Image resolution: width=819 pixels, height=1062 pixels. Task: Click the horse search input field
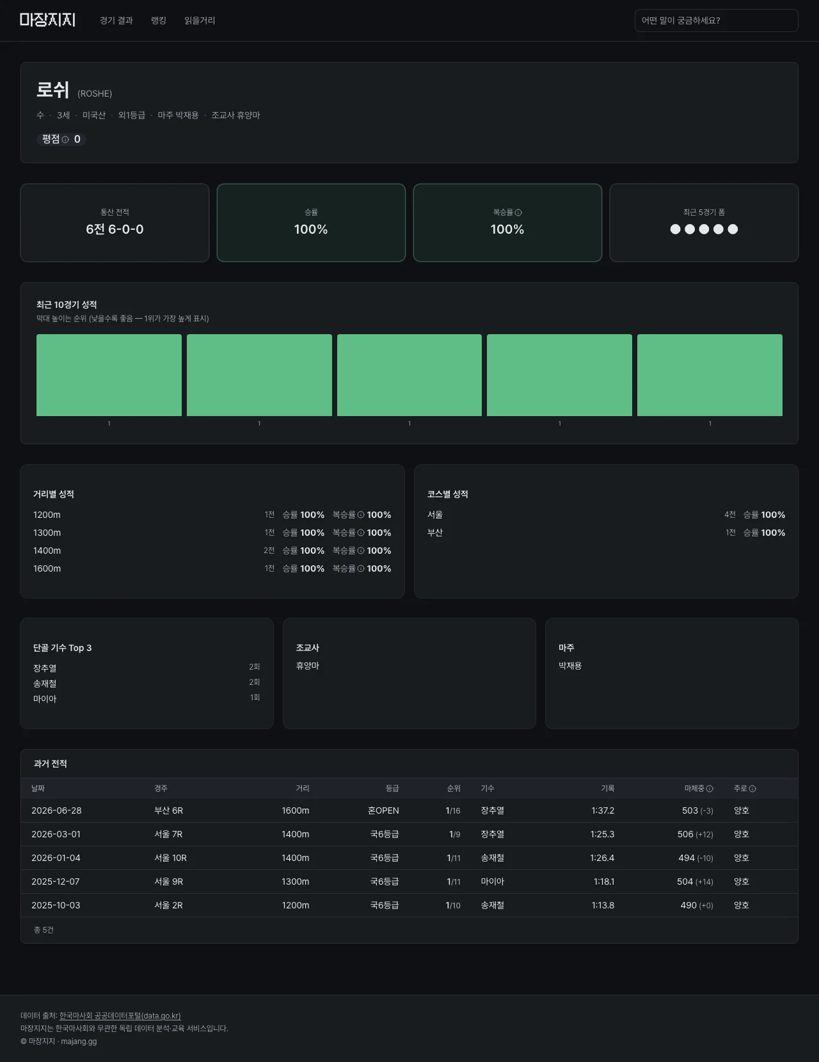(x=716, y=20)
